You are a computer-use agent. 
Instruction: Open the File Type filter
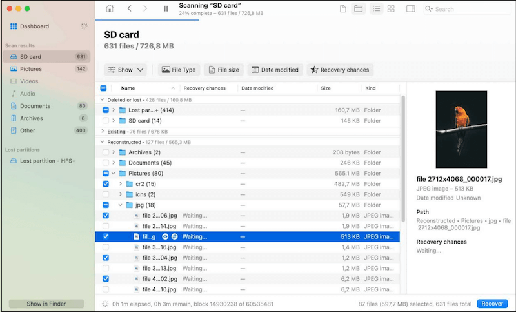click(x=179, y=70)
